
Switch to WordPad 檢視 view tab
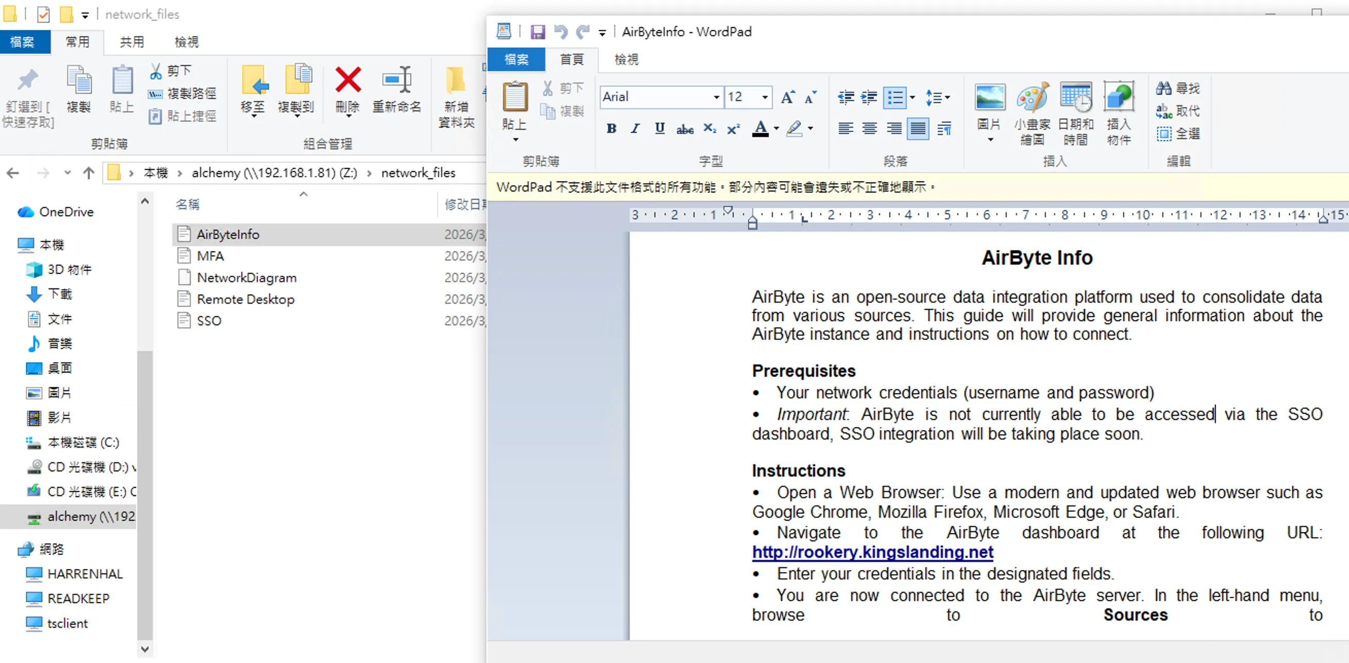[627, 60]
